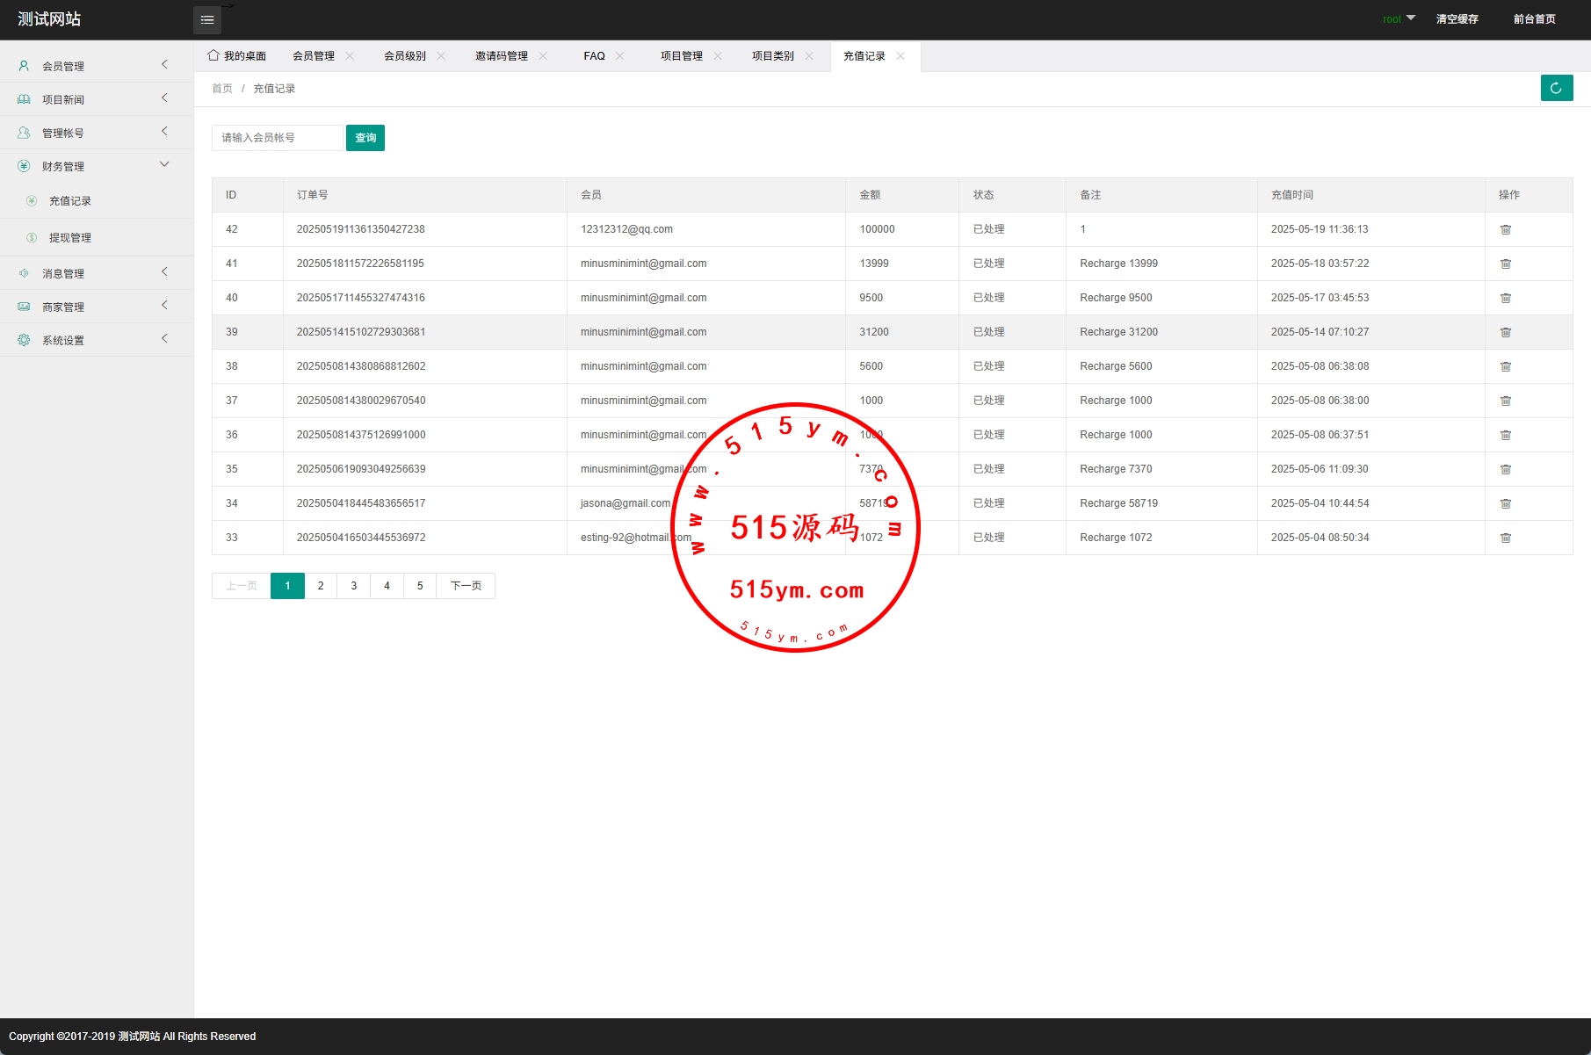Delete the Recharge 13999 record
1591x1055 pixels.
[1505, 264]
